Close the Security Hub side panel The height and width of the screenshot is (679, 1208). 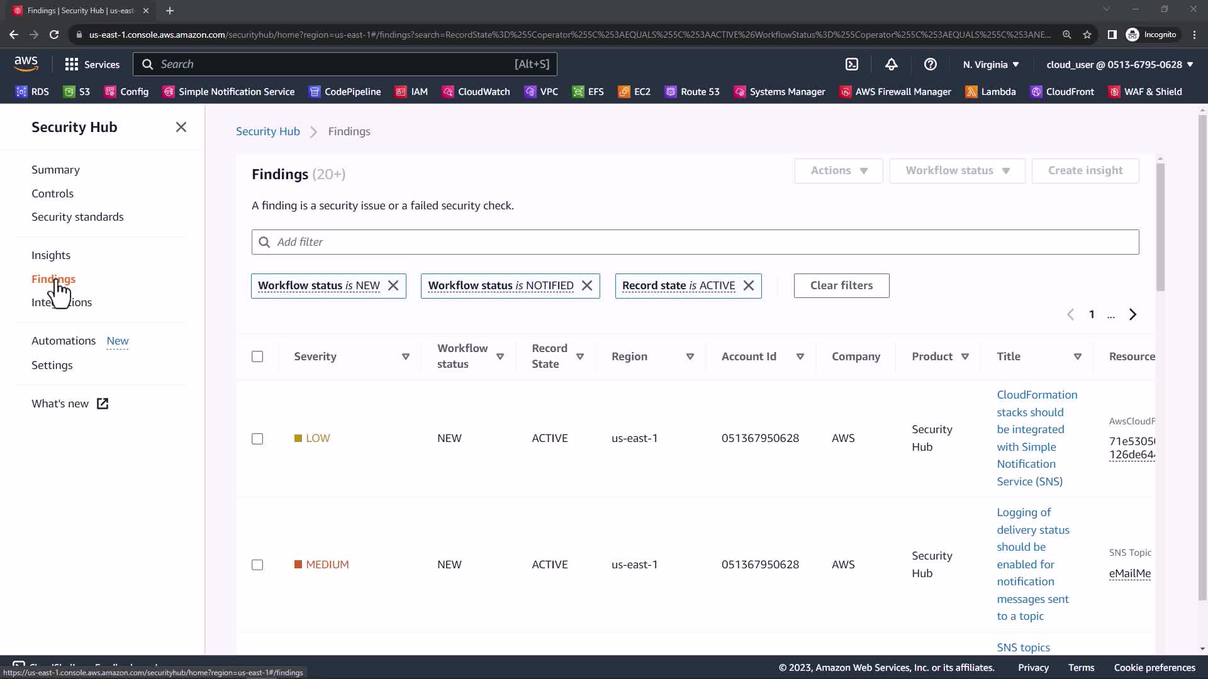181,127
